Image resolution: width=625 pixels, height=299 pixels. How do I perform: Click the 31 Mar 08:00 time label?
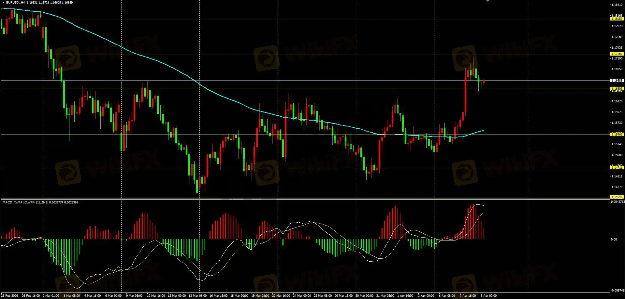[x=385, y=296]
